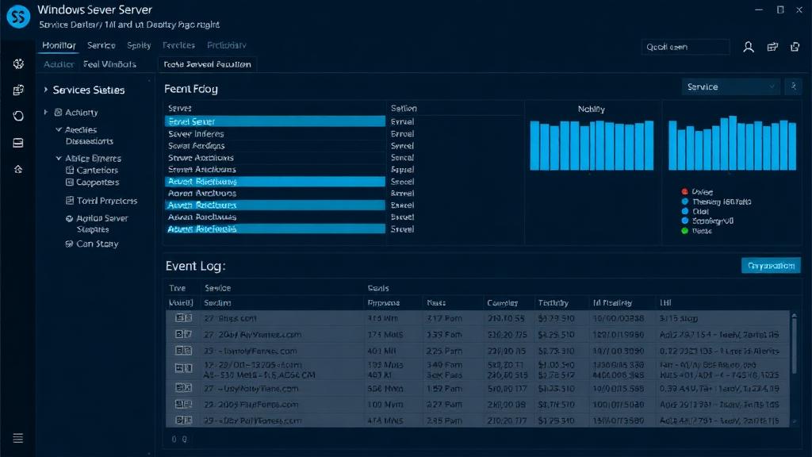
Task: Click the top gear-like icon in left sidebar
Action: click(18, 64)
